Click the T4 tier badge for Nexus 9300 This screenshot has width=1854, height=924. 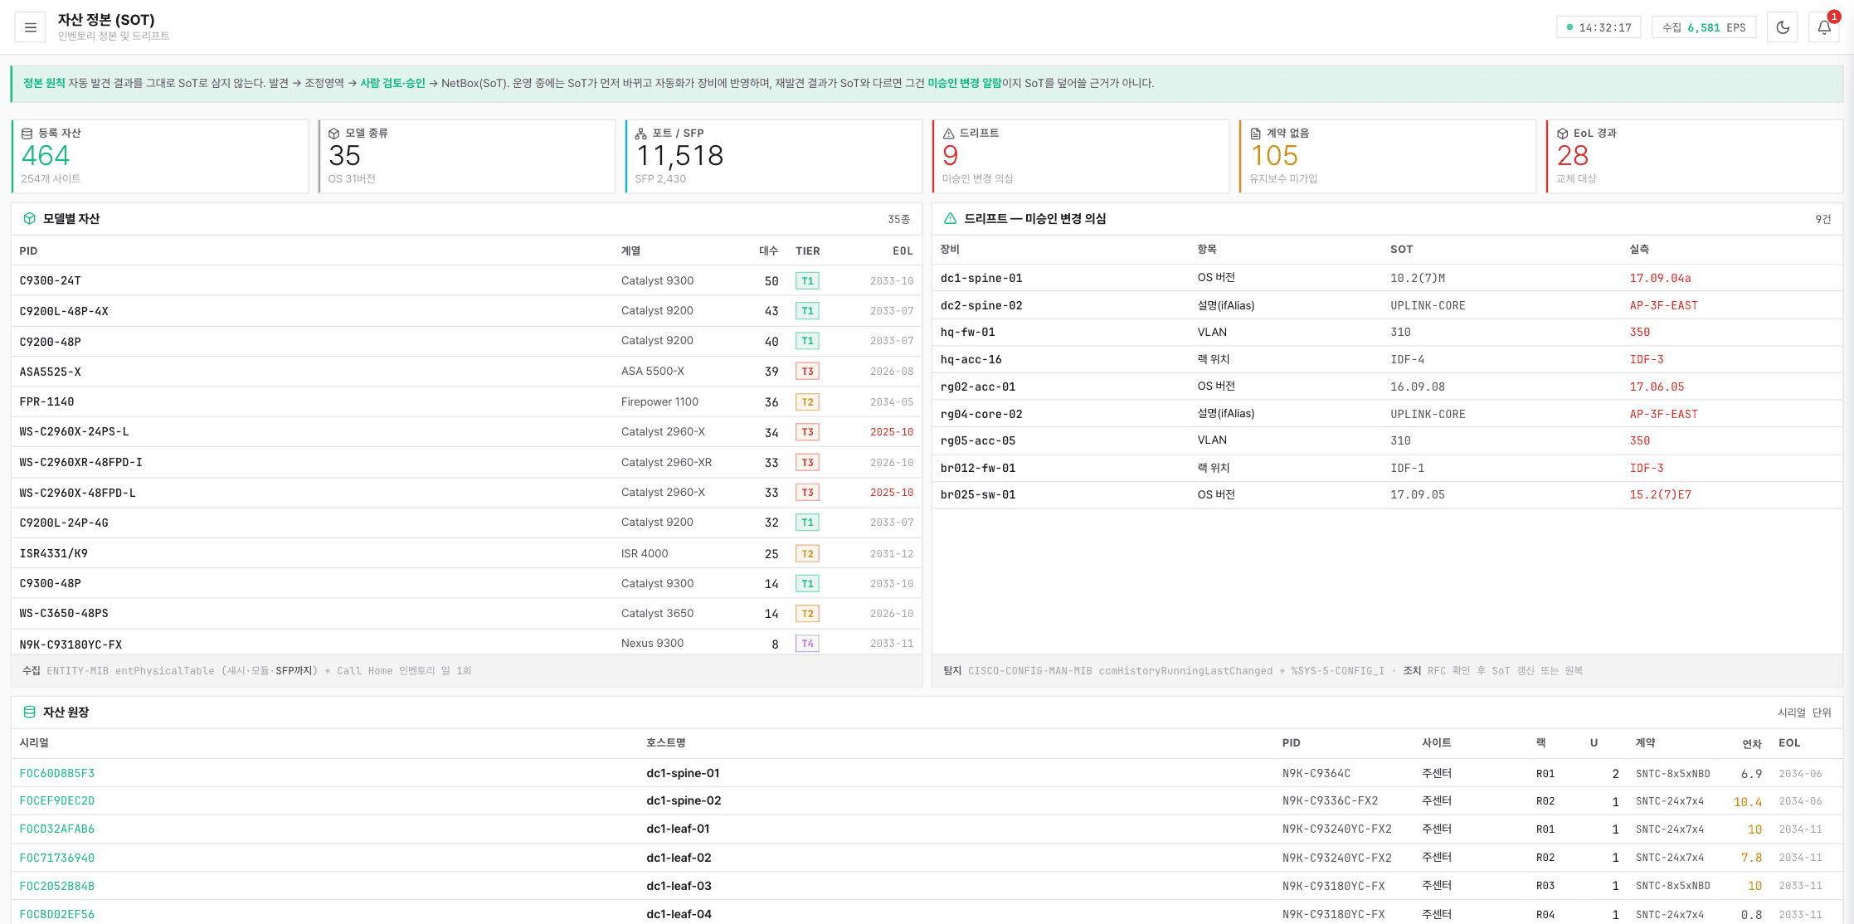point(807,644)
